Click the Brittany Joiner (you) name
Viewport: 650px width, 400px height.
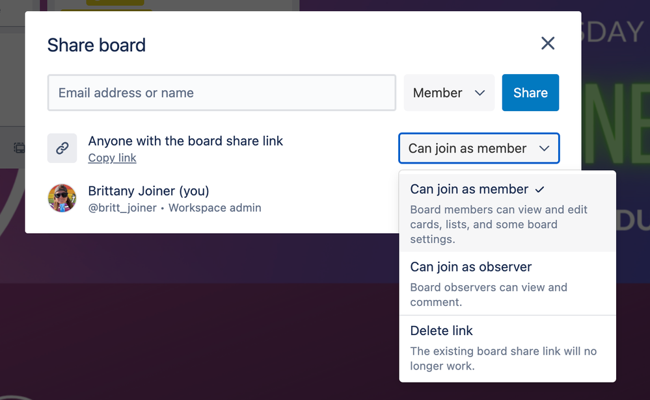(148, 191)
